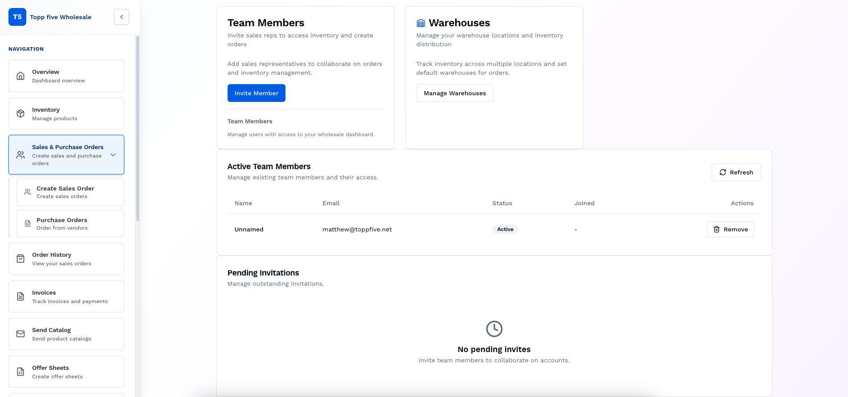Click the Purchase Orders document icon
848x397 pixels.
(x=28, y=223)
